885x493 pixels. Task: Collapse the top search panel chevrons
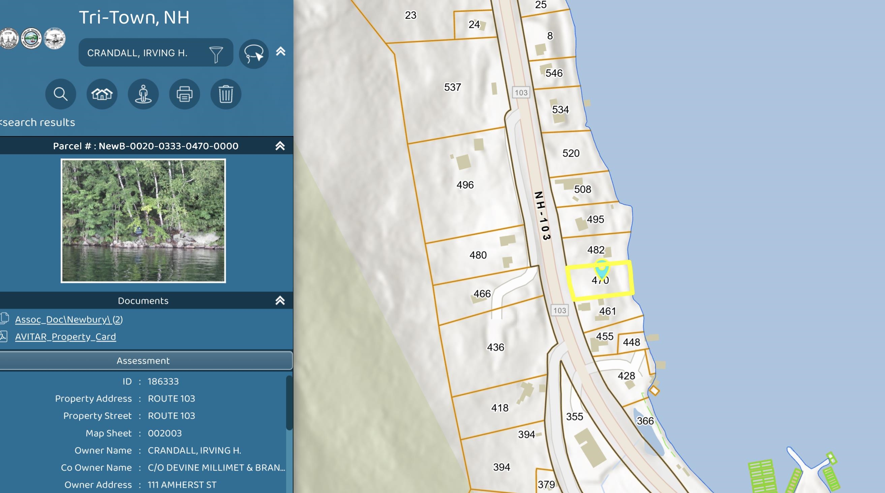pyautogui.click(x=281, y=52)
